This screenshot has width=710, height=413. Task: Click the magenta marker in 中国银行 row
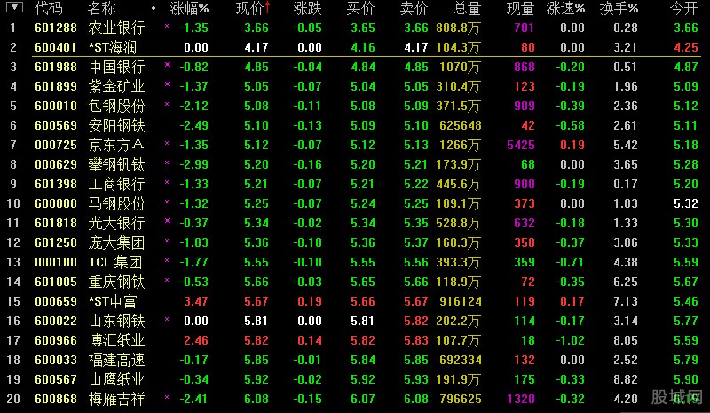[x=167, y=65]
